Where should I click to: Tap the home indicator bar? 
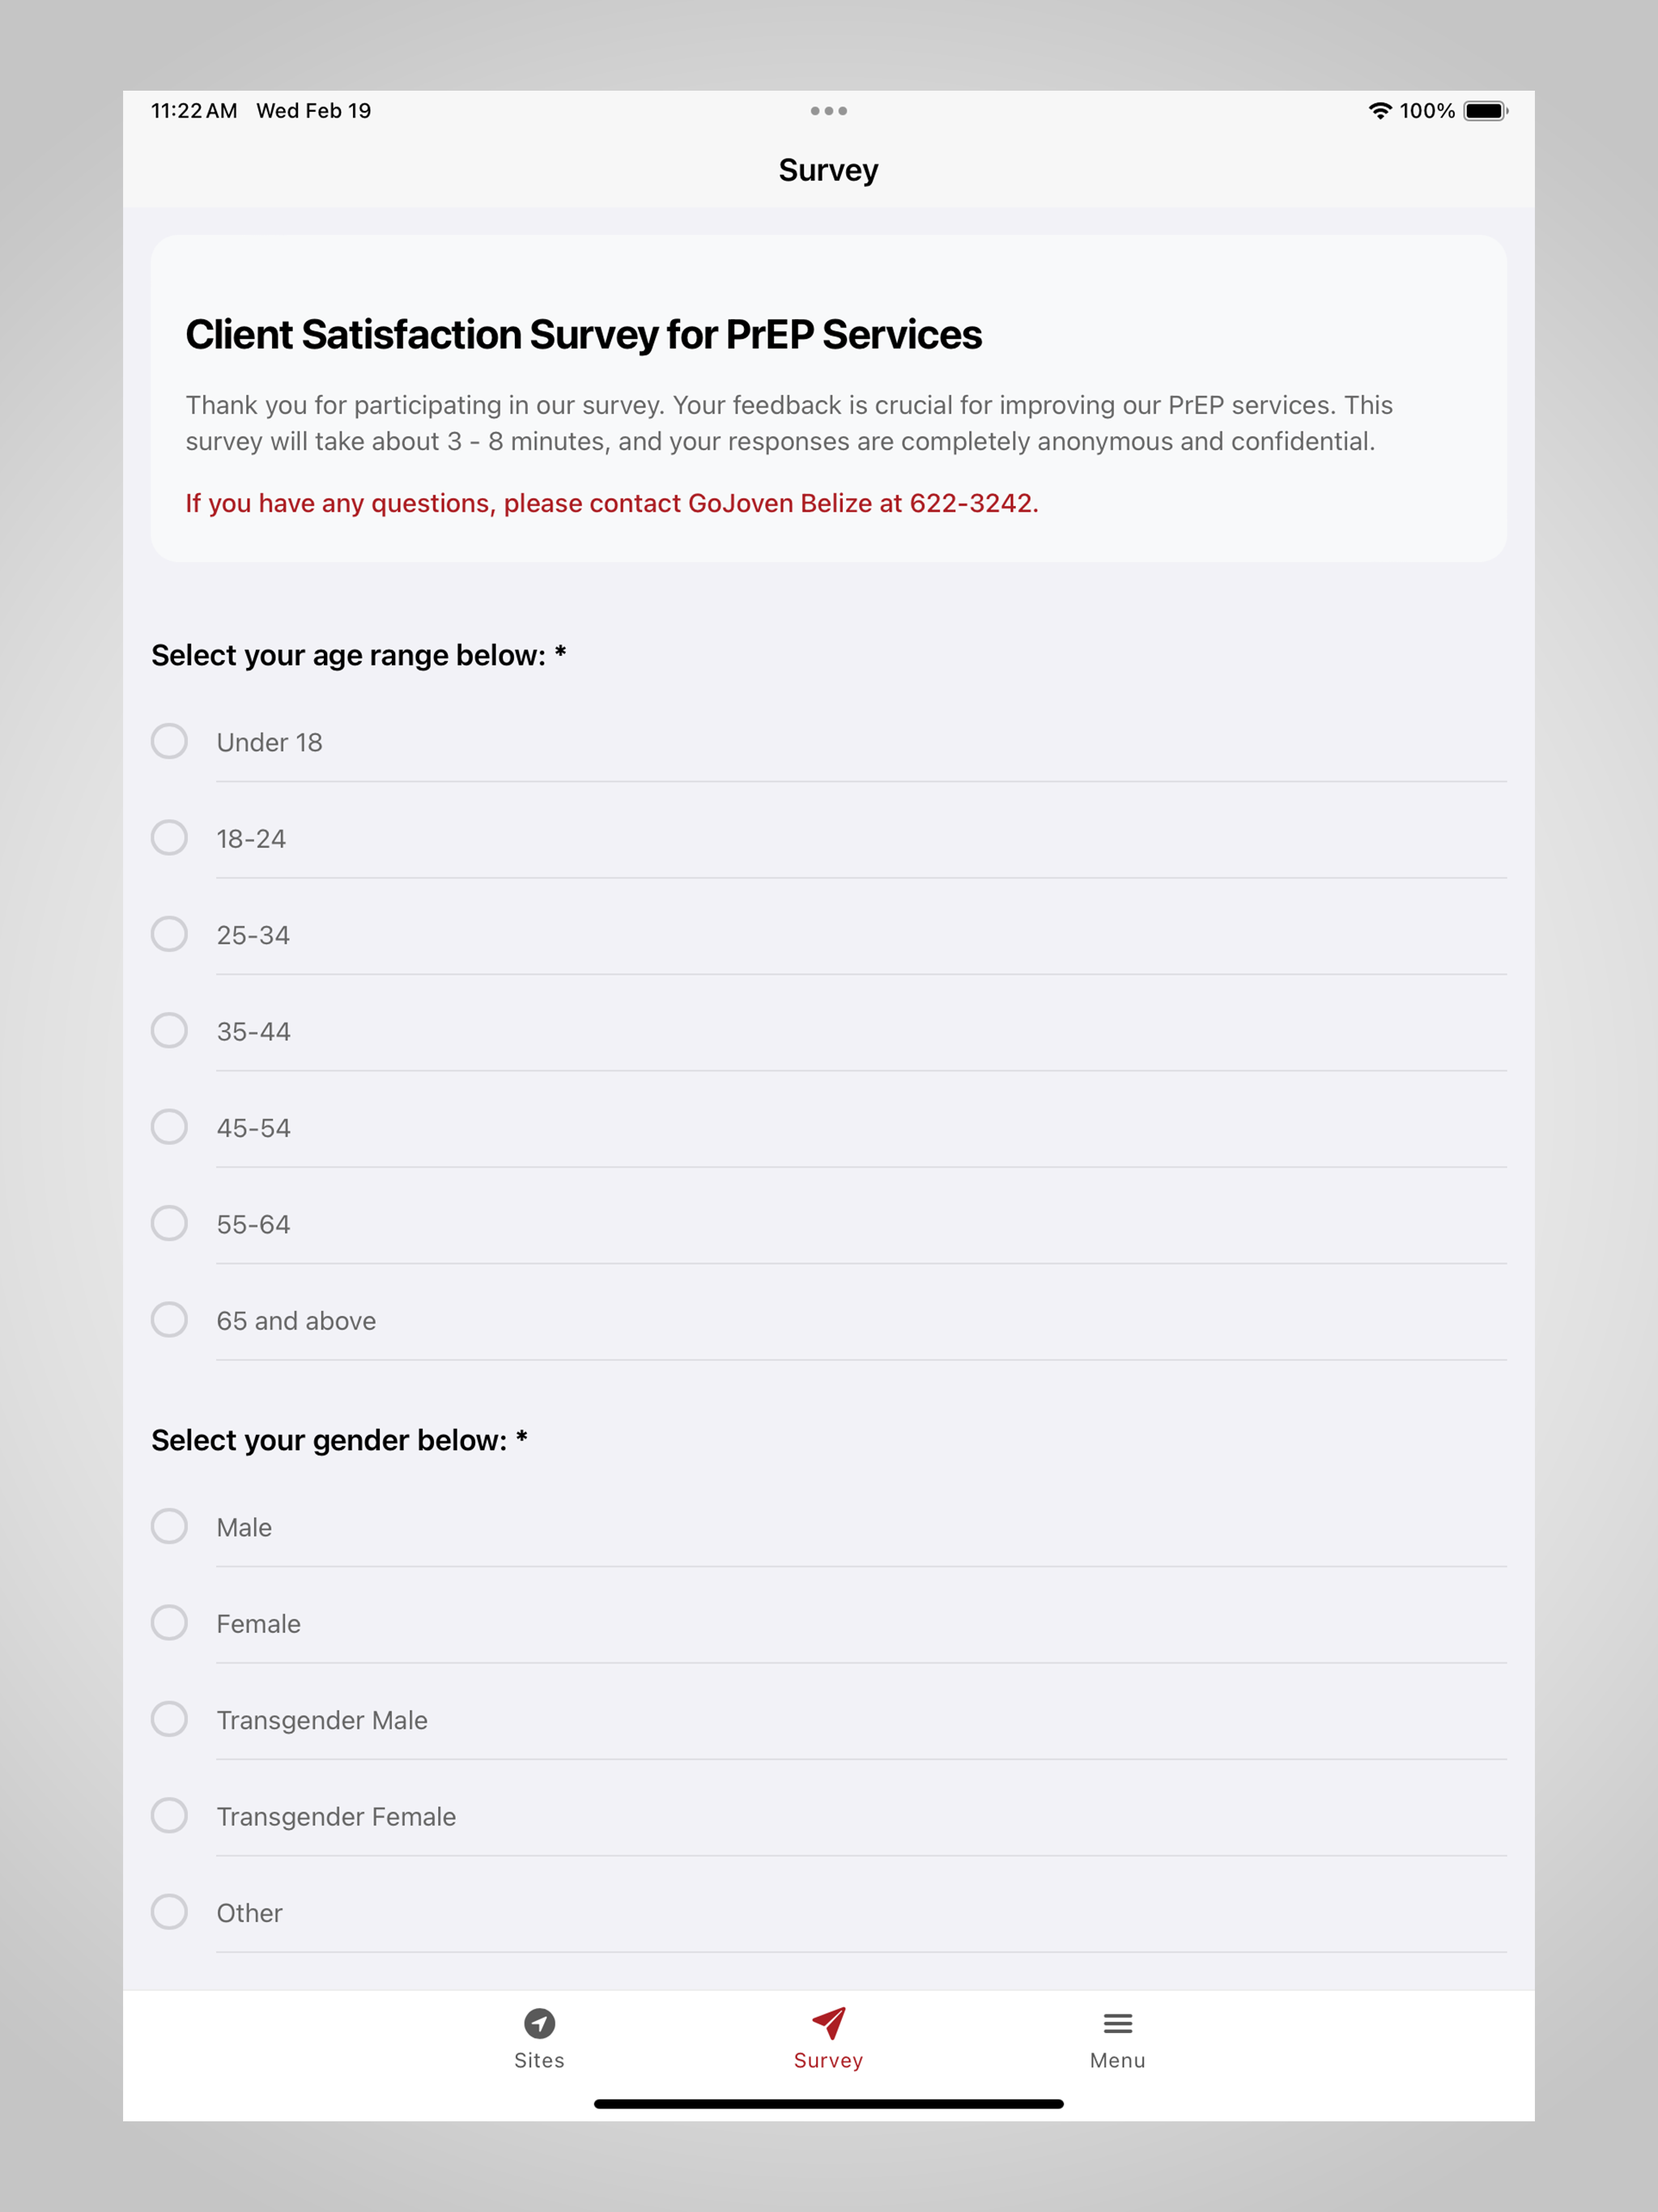(829, 2104)
